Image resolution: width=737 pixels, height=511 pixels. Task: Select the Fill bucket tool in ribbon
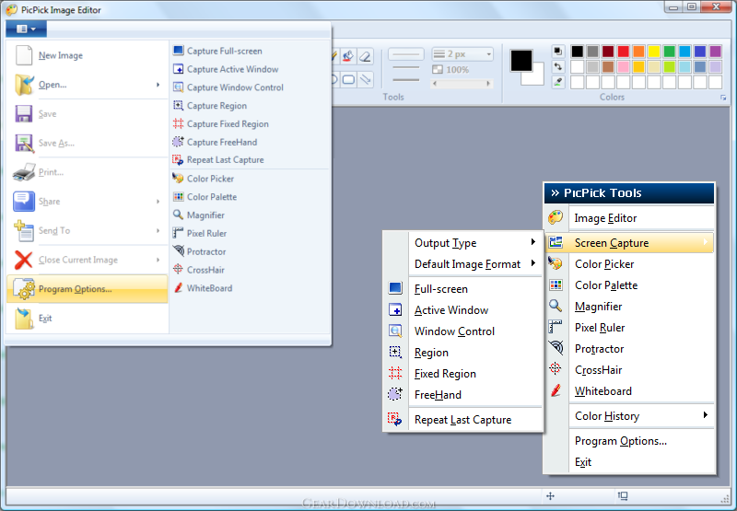pyautogui.click(x=348, y=56)
